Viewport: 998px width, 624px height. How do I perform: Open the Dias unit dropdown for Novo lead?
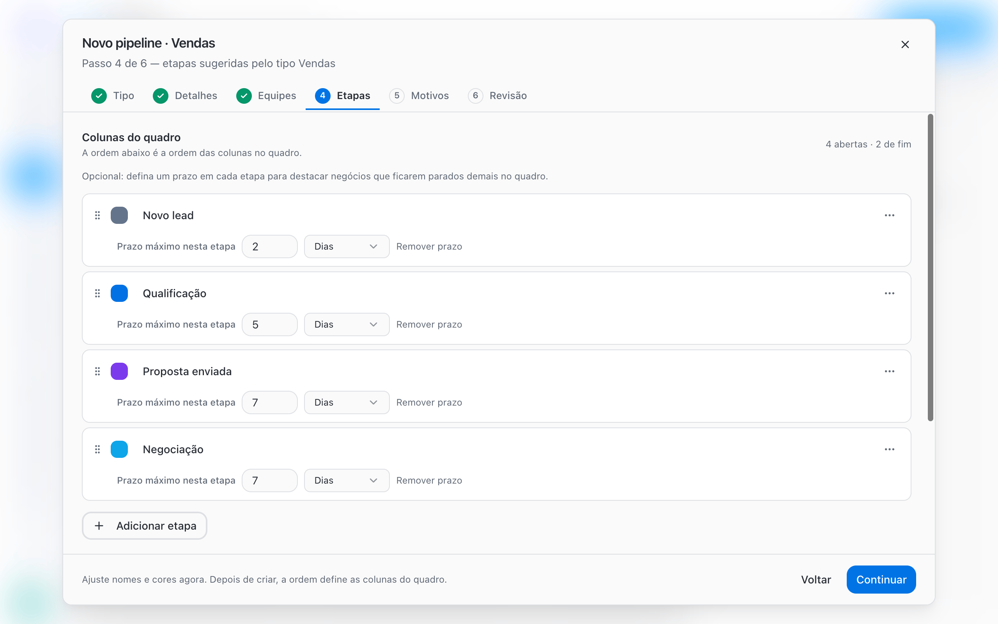pos(347,246)
